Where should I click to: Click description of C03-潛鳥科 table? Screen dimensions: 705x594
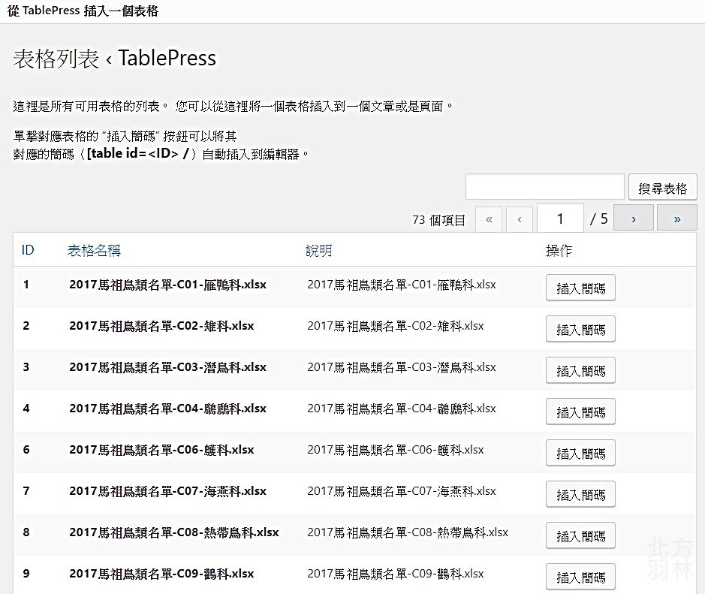click(402, 367)
